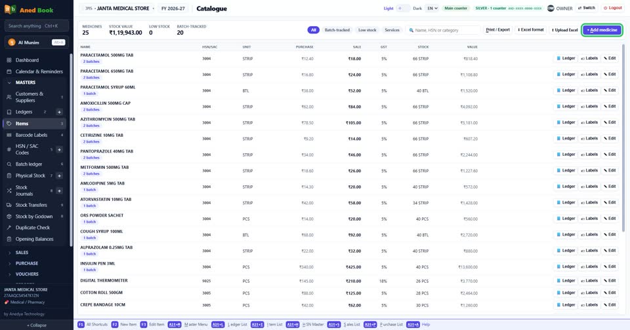Open Stock Journals sidebar entry
The width and height of the screenshot is (630, 330).
pos(28,191)
